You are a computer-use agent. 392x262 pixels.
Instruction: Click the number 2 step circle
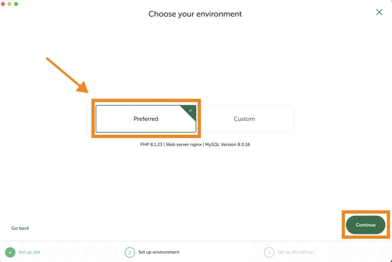point(130,252)
